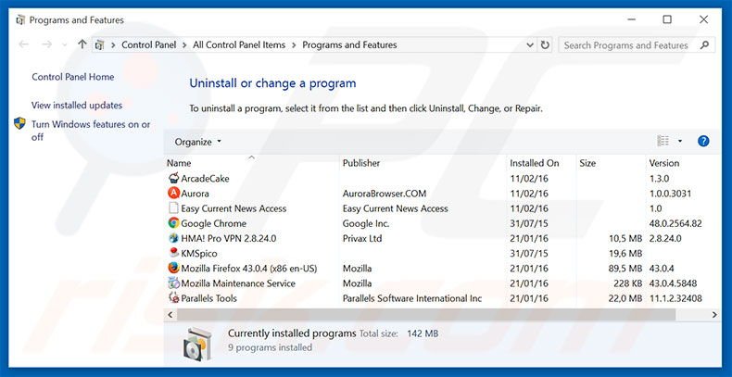Click the HMA! Pro VPN icon
The image size is (732, 377).
(173, 238)
